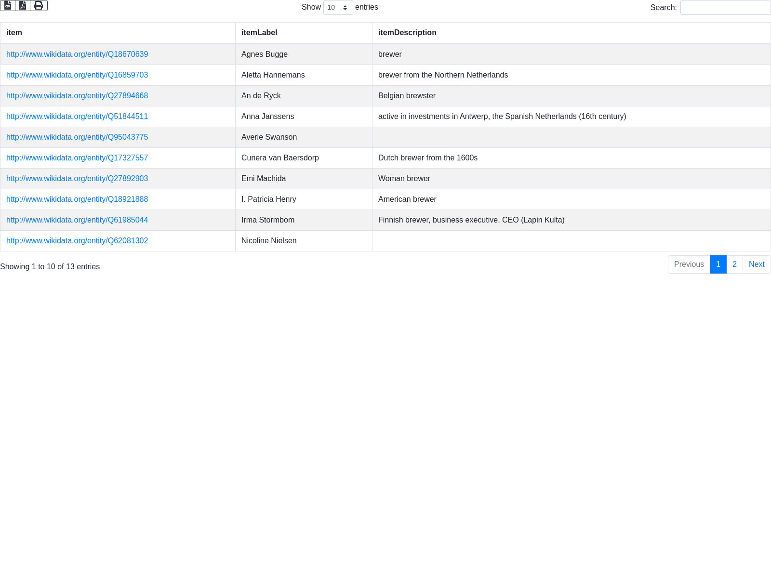This screenshot has width=771, height=578.
Task: Open Wikidata entity Q16859703 link
Action: point(77,75)
